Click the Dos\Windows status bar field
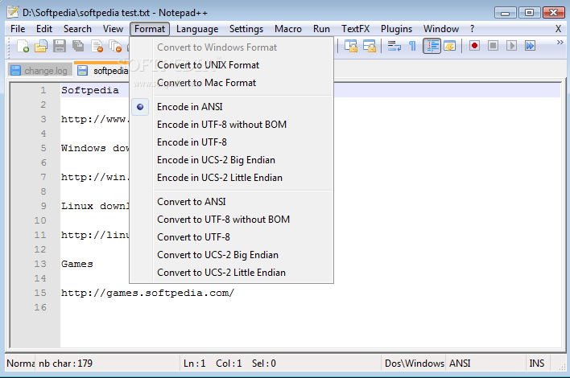 click(414, 364)
